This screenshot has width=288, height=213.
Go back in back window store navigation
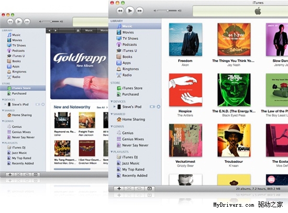(49, 30)
